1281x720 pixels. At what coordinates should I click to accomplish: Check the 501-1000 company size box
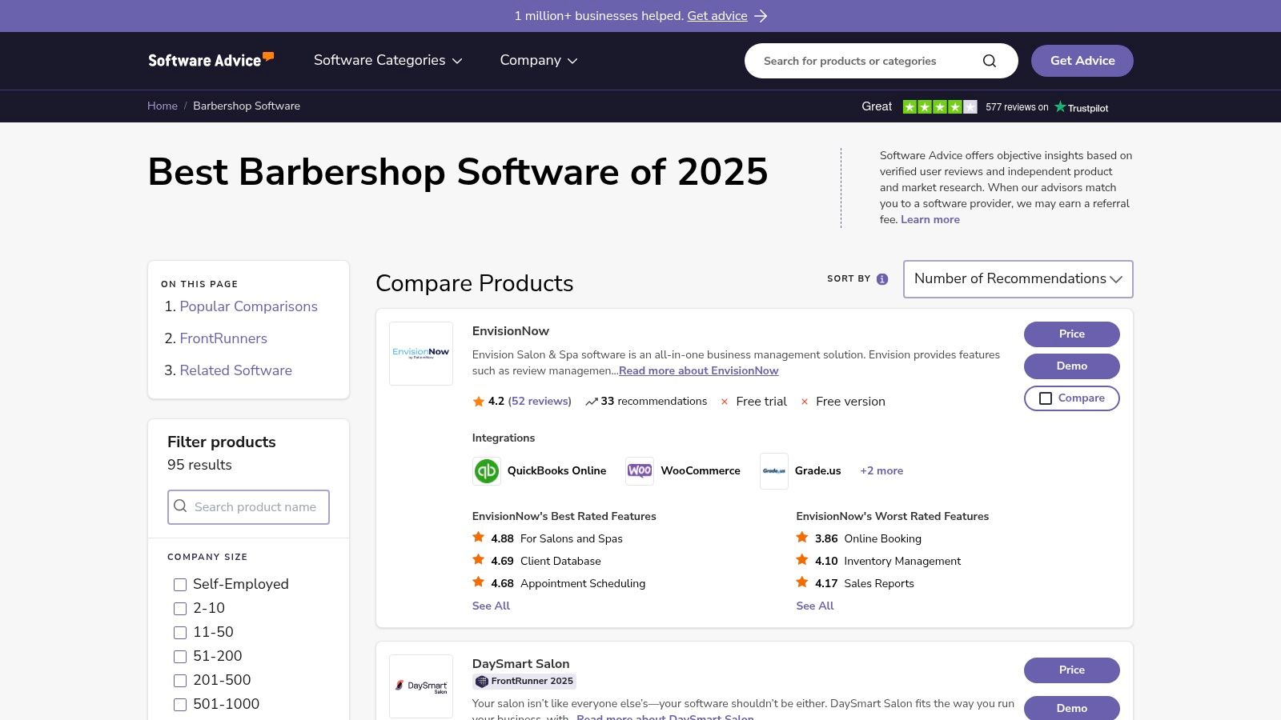(x=180, y=705)
